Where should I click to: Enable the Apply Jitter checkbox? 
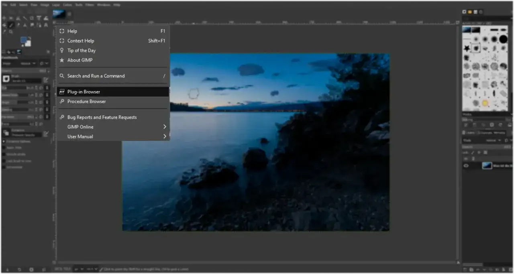4,148
